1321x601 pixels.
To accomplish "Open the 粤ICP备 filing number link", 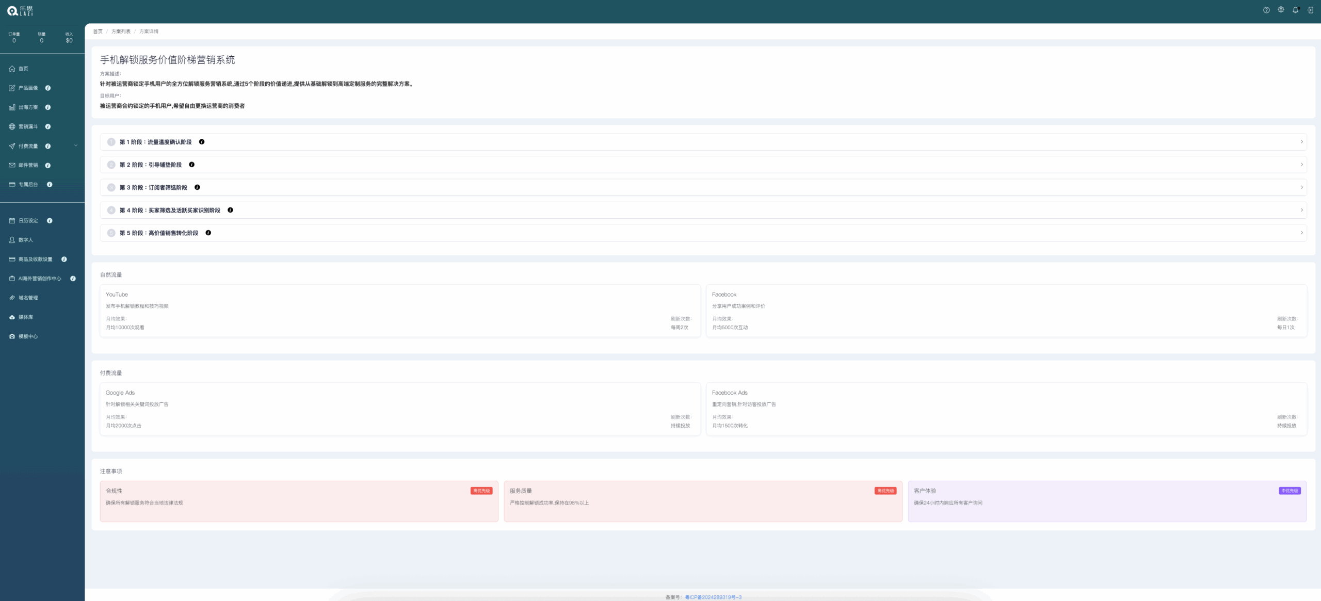I will (x=713, y=597).
